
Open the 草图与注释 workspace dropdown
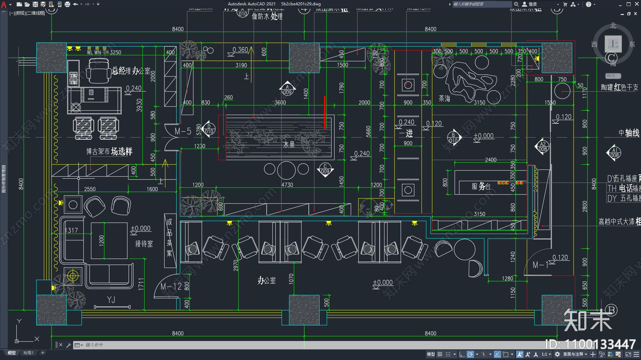[575, 354]
